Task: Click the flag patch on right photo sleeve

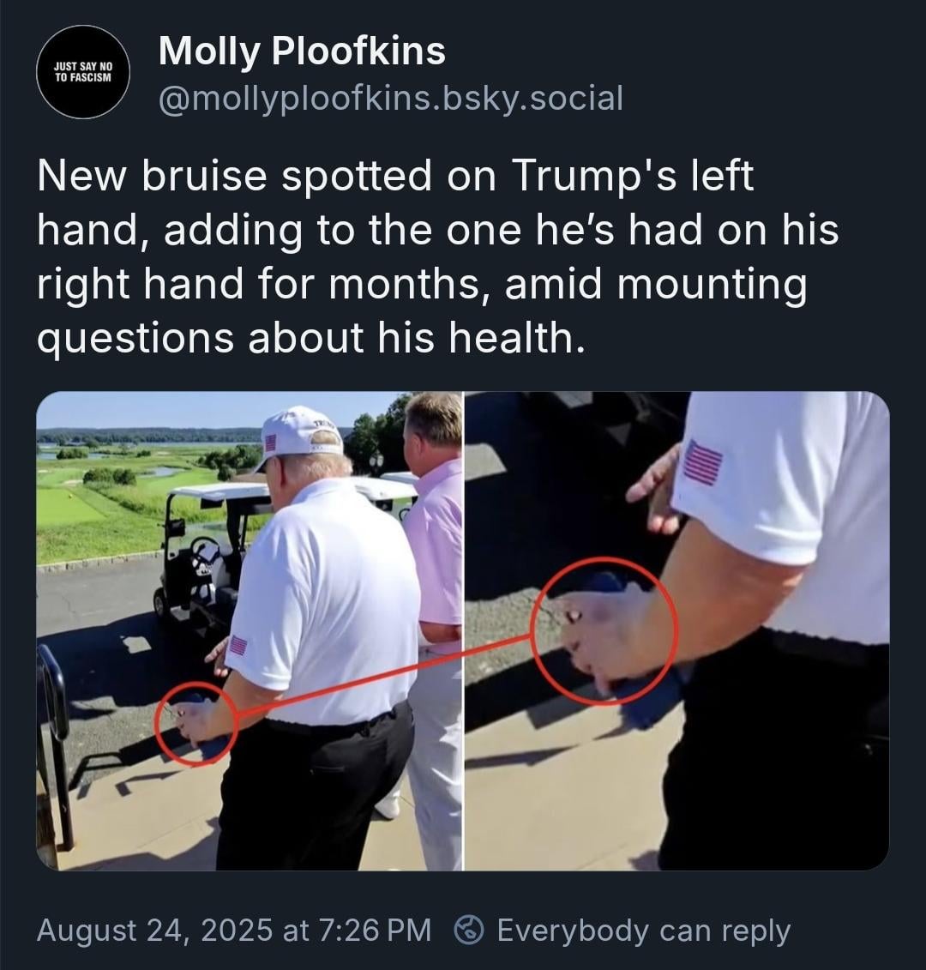Action: click(x=703, y=463)
